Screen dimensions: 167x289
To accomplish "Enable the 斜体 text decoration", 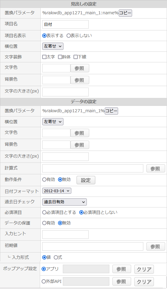I will 60,57.
